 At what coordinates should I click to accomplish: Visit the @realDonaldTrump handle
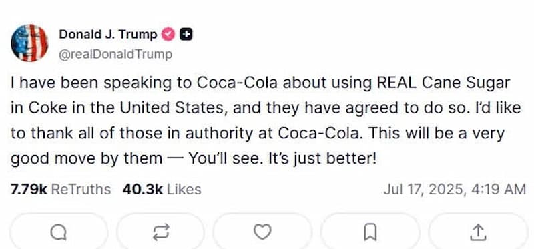(115, 55)
